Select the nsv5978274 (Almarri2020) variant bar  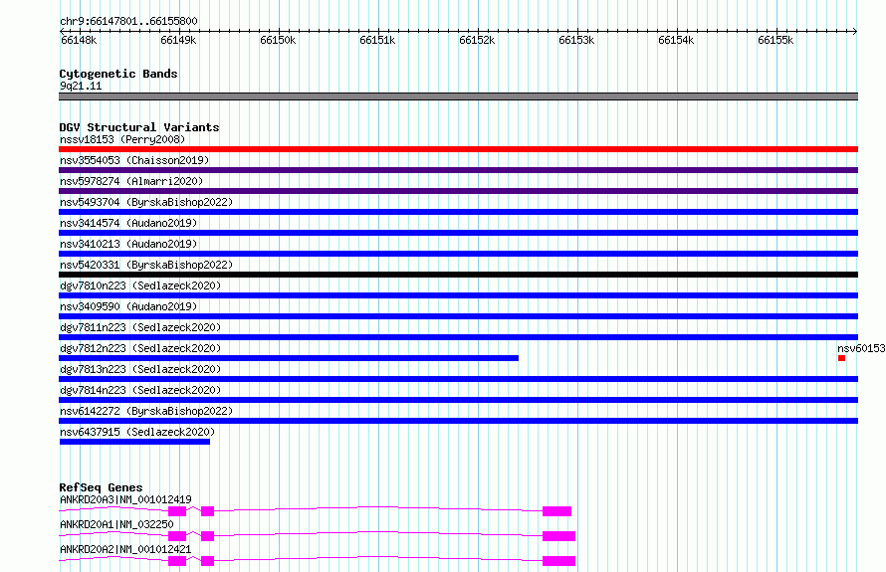[458, 191]
